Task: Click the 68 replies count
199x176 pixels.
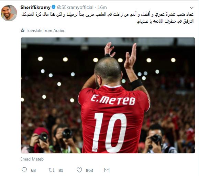Action: tap(33, 170)
